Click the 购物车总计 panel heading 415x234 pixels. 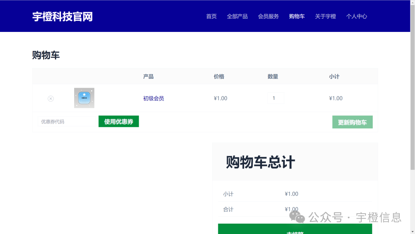click(x=260, y=162)
